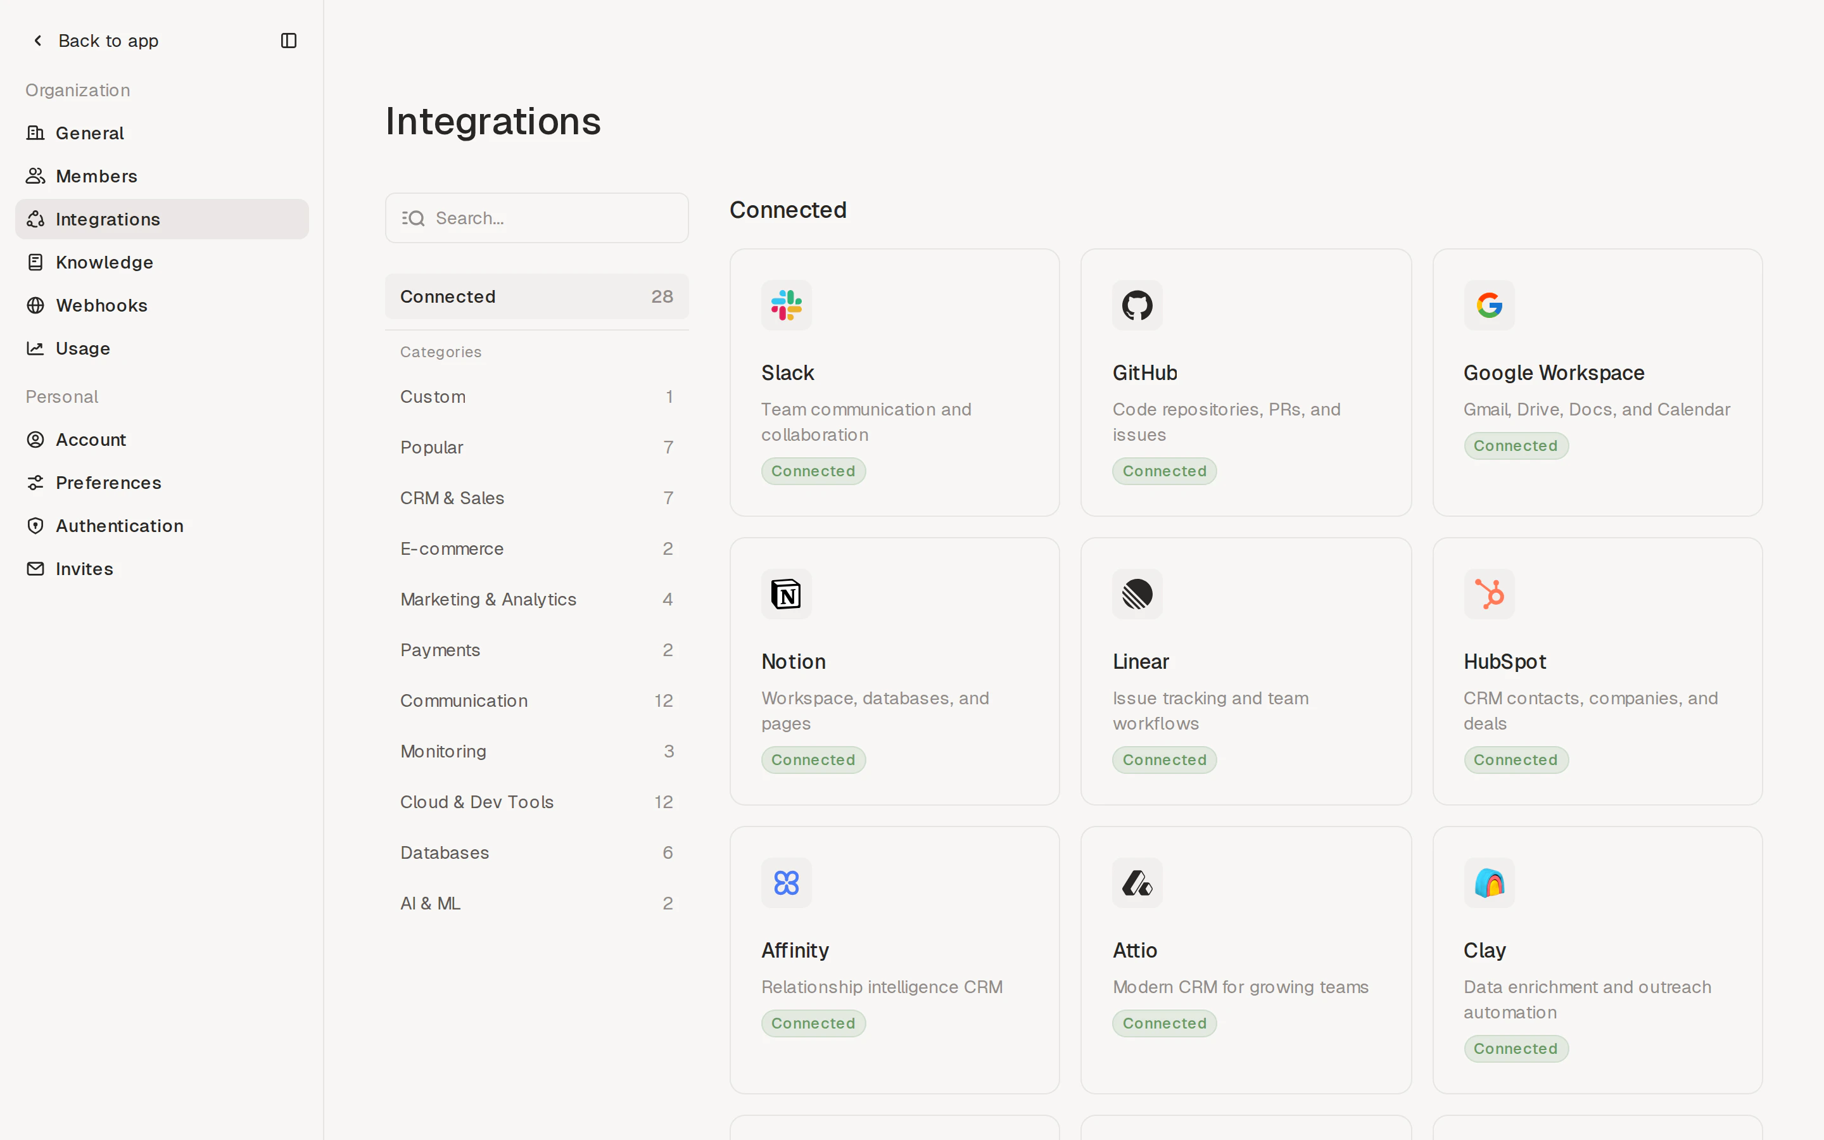Click the Attio card title
1824x1140 pixels.
pos(1135,950)
